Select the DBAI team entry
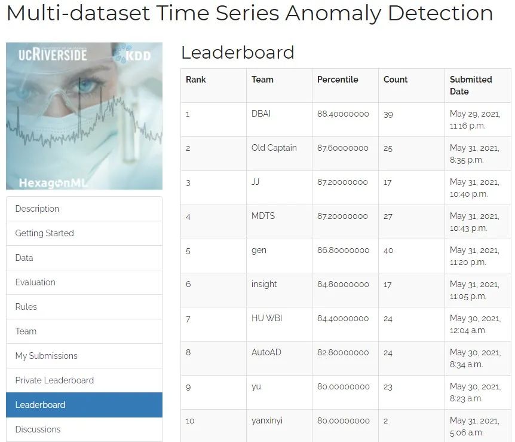 click(x=261, y=114)
